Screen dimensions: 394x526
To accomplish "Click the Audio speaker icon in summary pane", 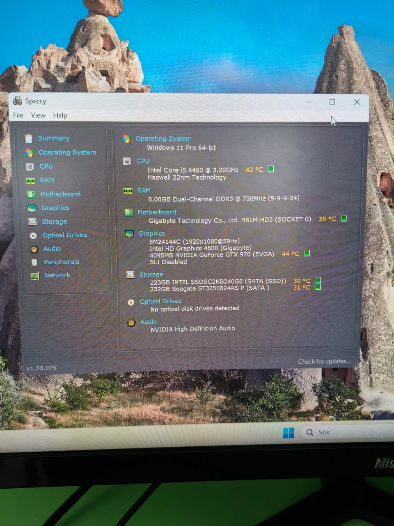I will tap(131, 323).
